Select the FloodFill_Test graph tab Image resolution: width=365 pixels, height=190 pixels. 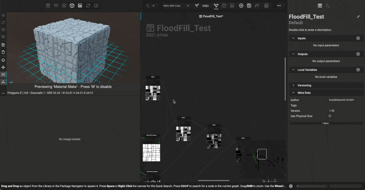(x=211, y=16)
